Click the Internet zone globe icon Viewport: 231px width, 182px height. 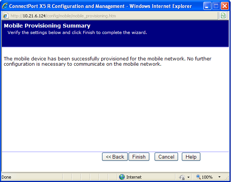(x=122, y=177)
